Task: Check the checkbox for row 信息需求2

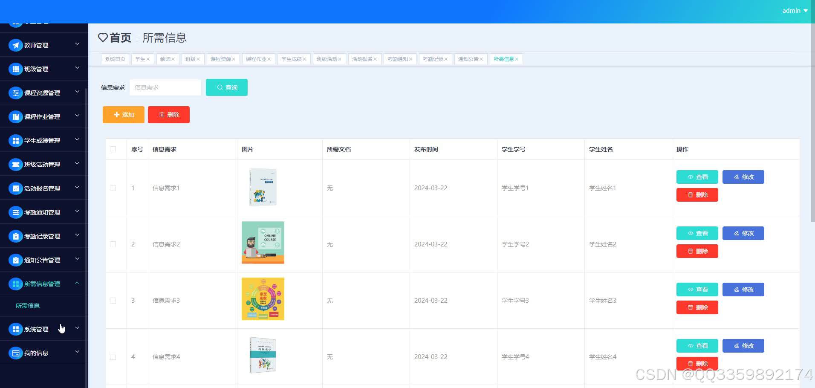Action: coord(113,244)
